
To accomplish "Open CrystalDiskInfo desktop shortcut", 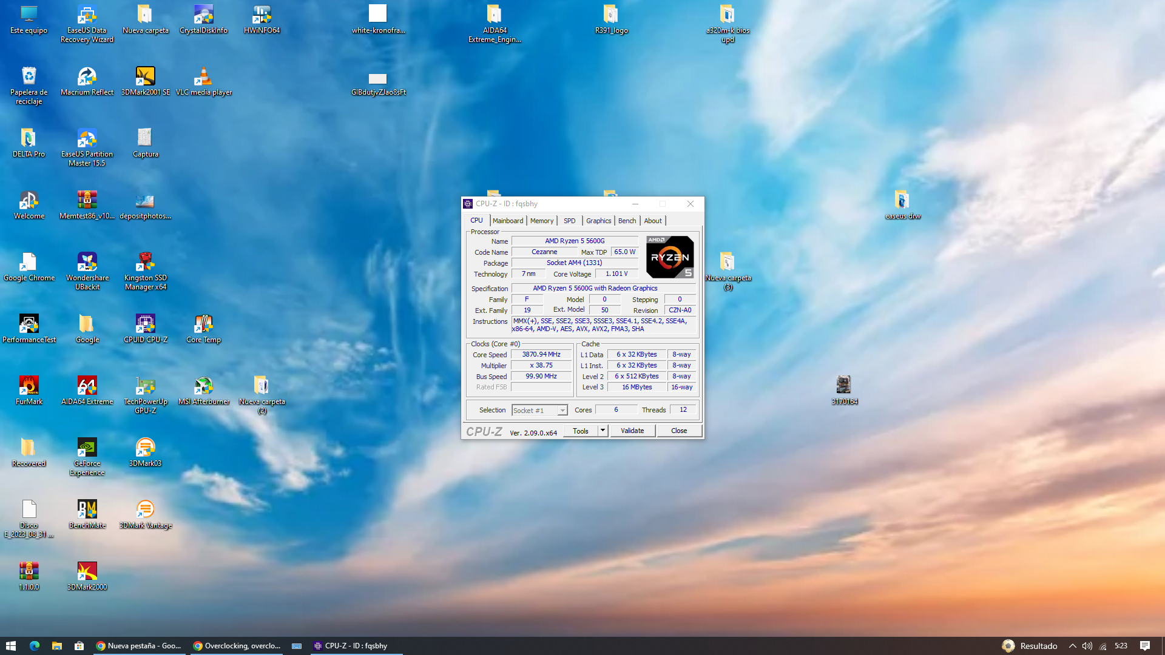I will (203, 19).
